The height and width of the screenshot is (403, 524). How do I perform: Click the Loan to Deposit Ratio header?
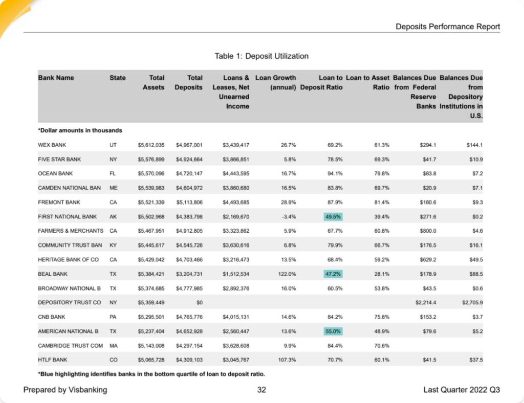(321, 82)
